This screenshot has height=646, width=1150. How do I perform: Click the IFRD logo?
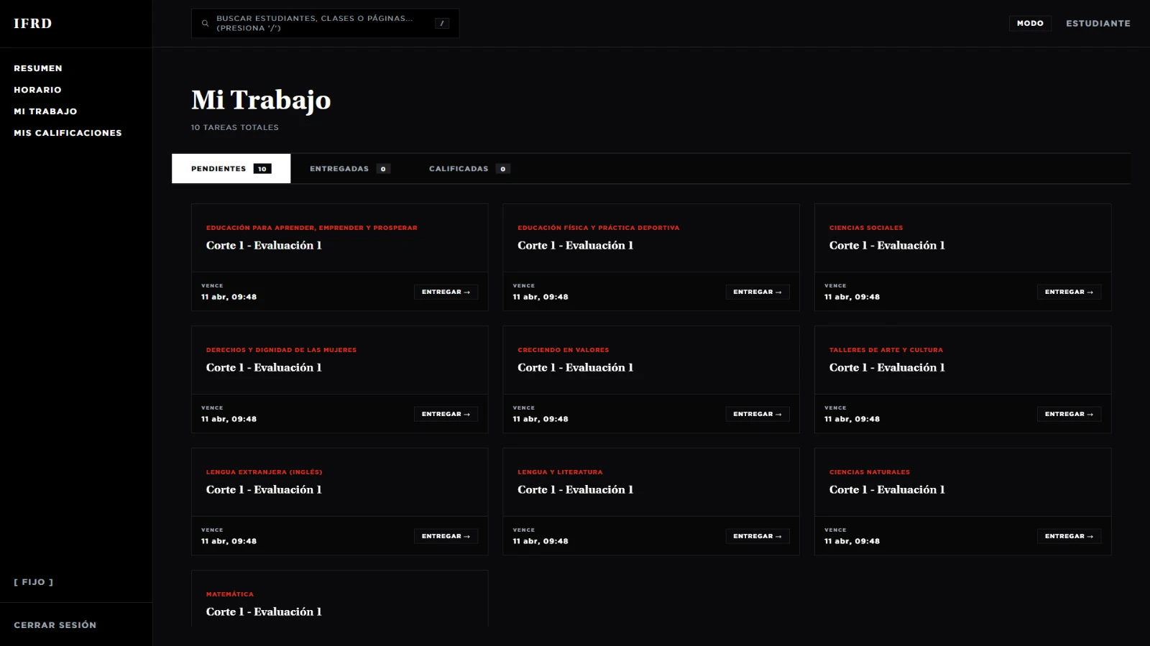[33, 24]
